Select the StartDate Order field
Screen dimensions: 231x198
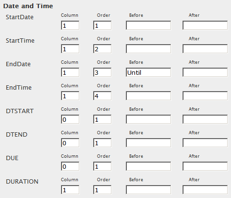point(102,25)
